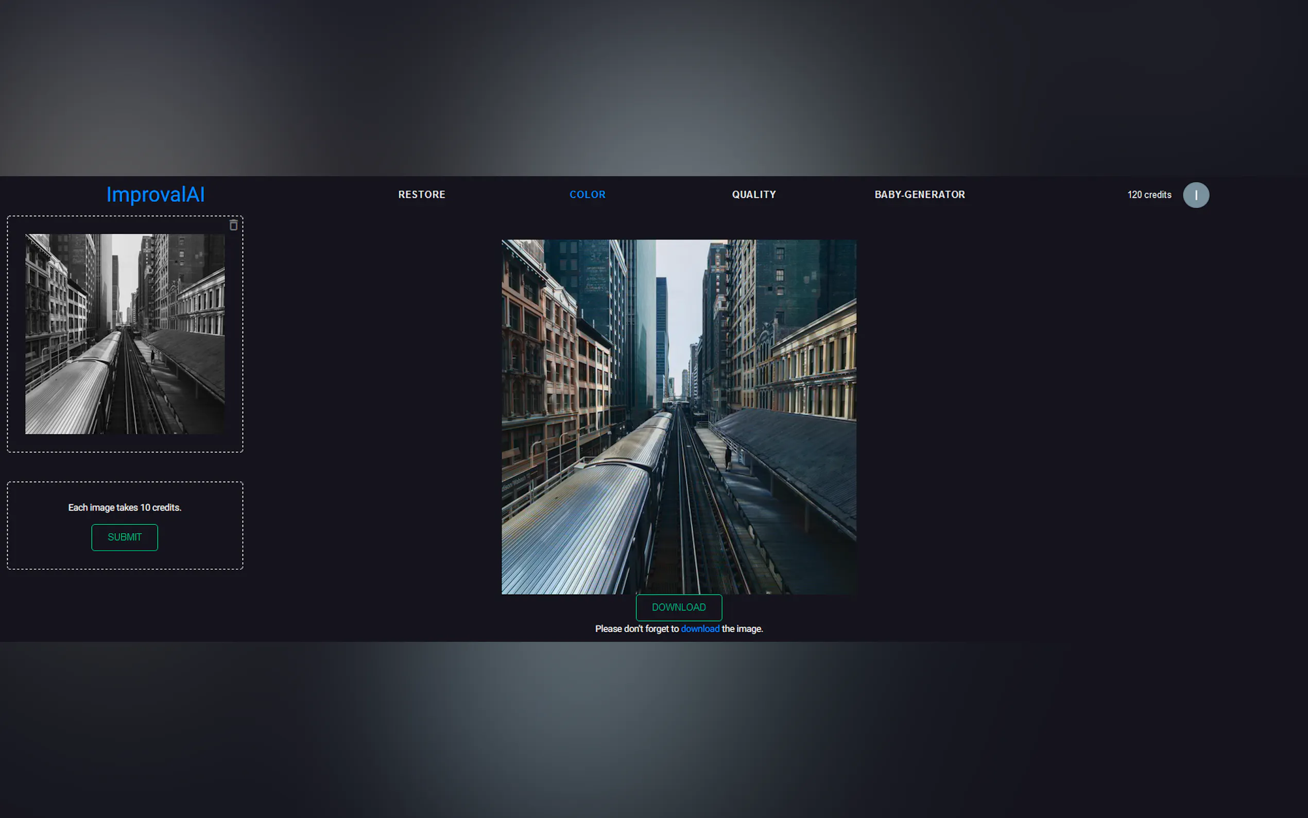Follow the blue download link

700,628
